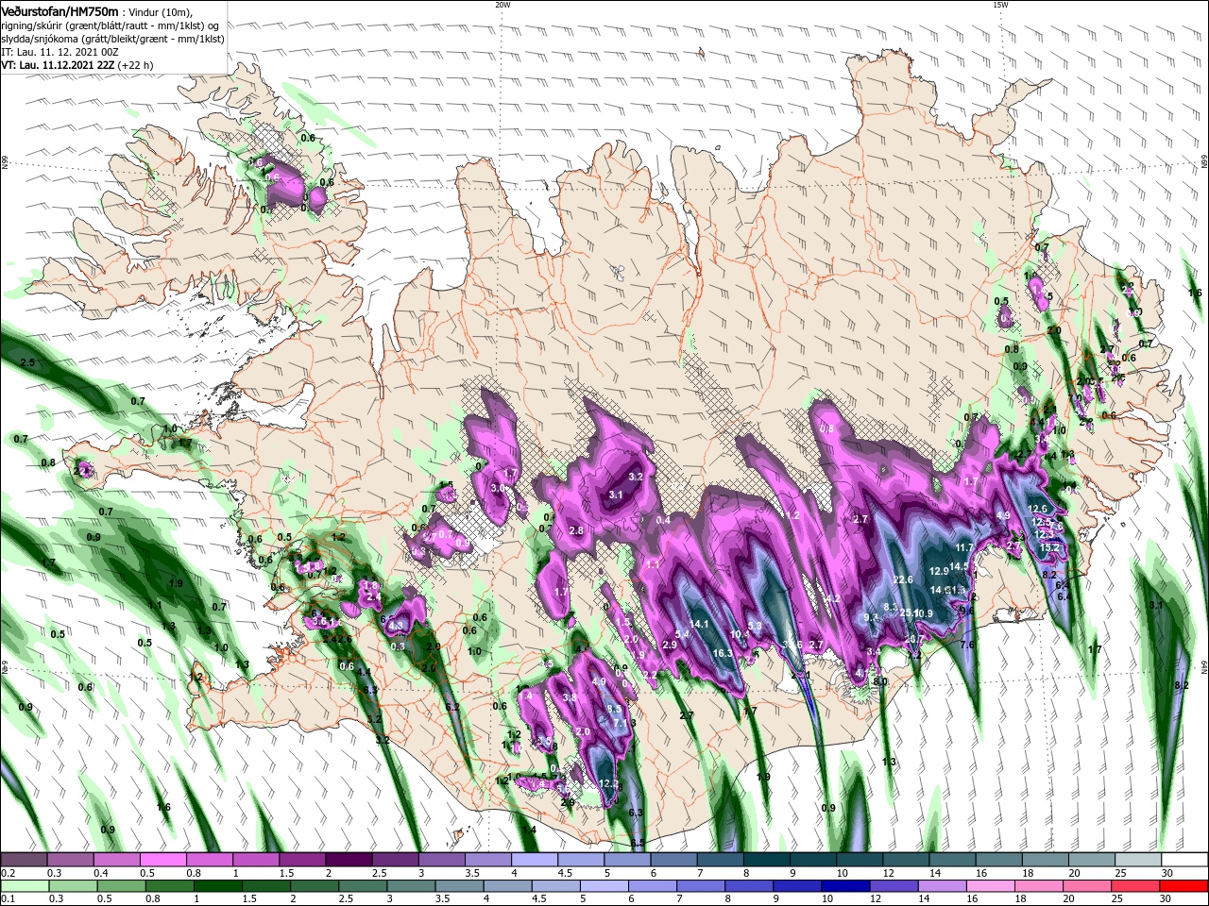Click the slate blue snow swatch between 6 and 7

[x=673, y=860]
